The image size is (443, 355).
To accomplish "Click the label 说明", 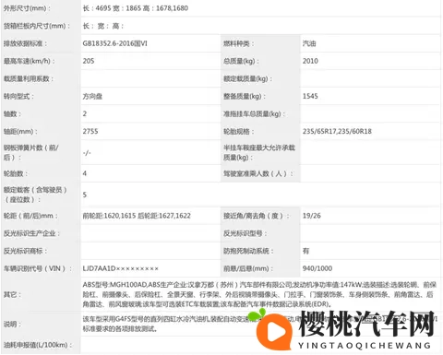I will coord(12,325).
